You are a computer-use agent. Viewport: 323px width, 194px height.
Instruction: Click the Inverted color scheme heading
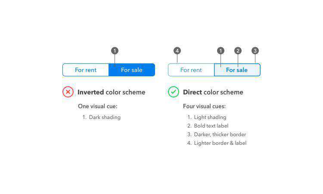pos(111,92)
